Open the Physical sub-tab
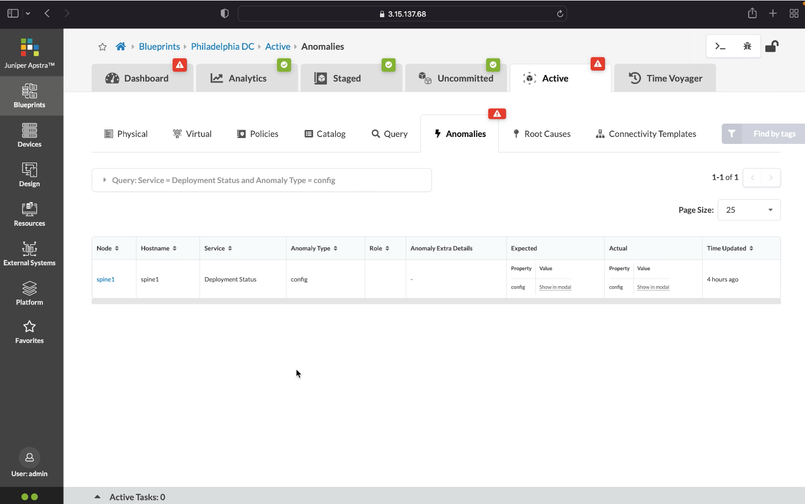 click(x=126, y=134)
